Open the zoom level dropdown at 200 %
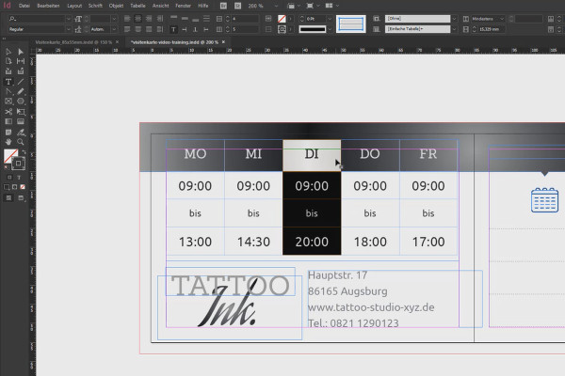Viewport: 565px width, 376px height. click(x=276, y=6)
